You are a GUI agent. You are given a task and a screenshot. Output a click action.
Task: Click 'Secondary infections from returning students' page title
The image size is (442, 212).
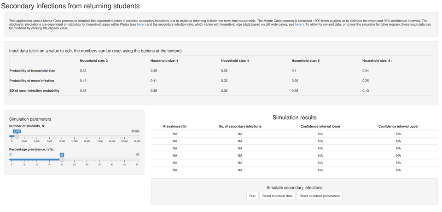(x=70, y=6)
